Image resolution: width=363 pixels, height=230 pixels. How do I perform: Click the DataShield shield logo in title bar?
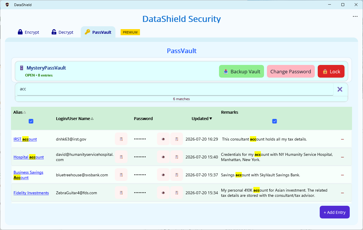7,5
